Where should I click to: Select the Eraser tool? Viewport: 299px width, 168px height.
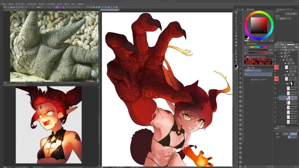click(236, 36)
